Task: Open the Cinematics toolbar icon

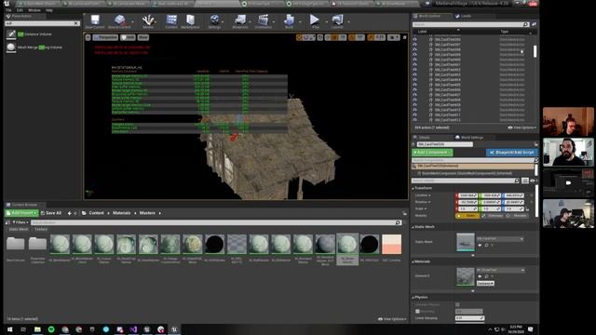Action: click(x=263, y=21)
